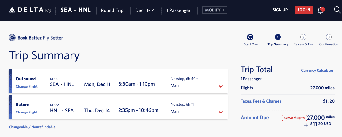Click the Start Over circular arrow icon

coord(250,37)
